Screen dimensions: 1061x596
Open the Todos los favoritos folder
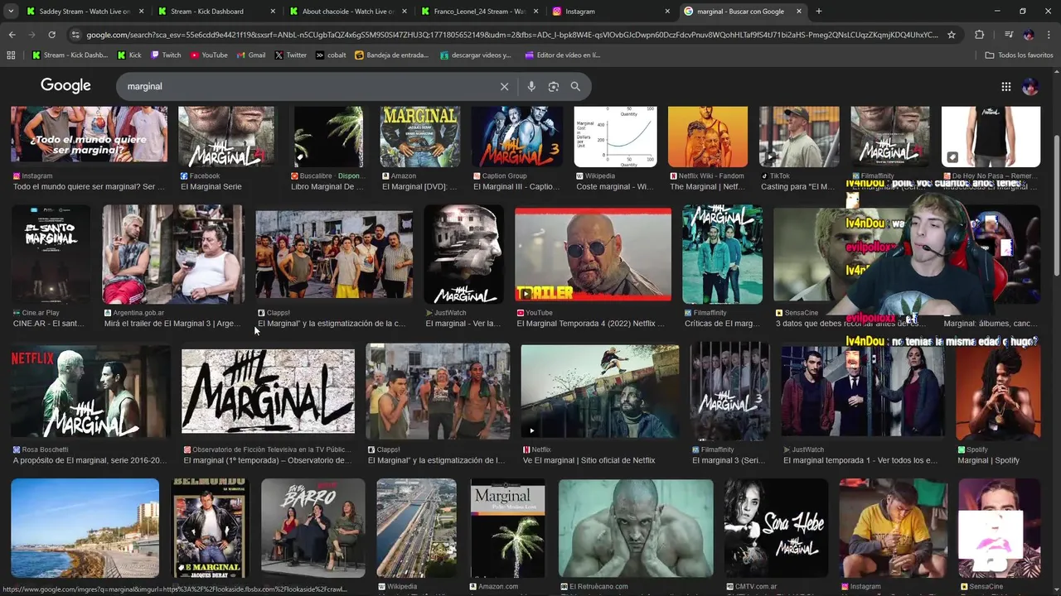pyautogui.click(x=1019, y=55)
